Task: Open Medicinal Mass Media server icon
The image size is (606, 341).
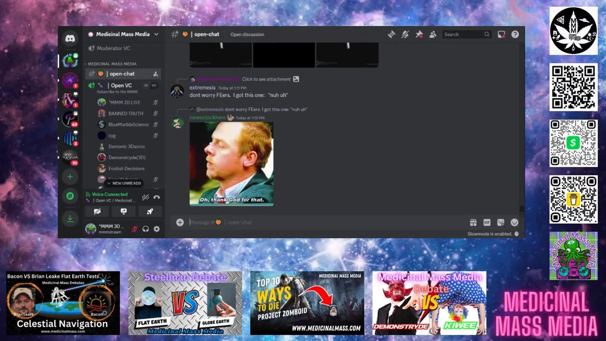Action: click(70, 61)
